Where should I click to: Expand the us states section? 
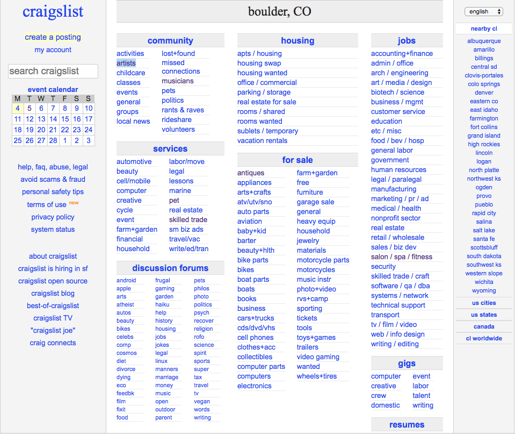484,315
